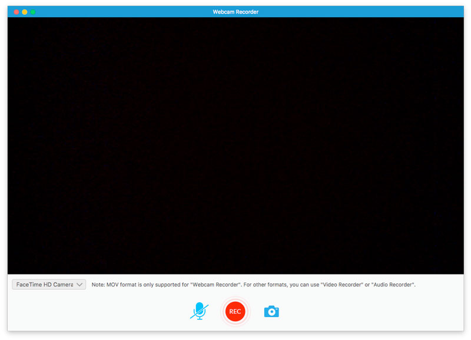The height and width of the screenshot is (340, 471).
Task: Click the microphone icon below the preview
Action: click(x=199, y=311)
